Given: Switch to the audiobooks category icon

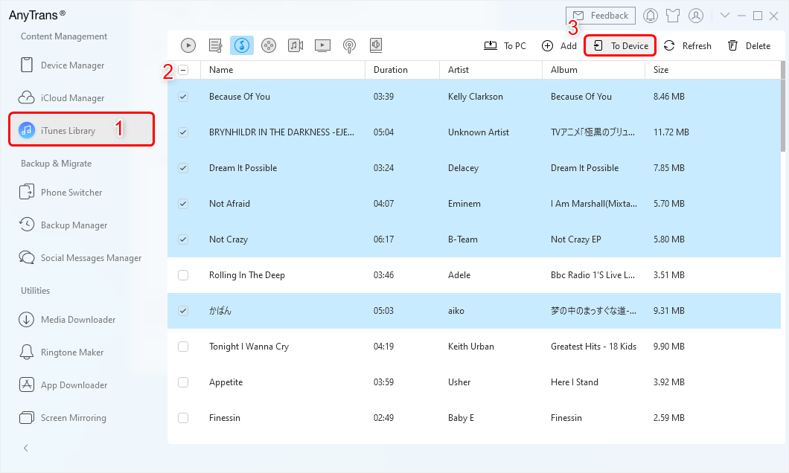Looking at the screenshot, I should 376,45.
